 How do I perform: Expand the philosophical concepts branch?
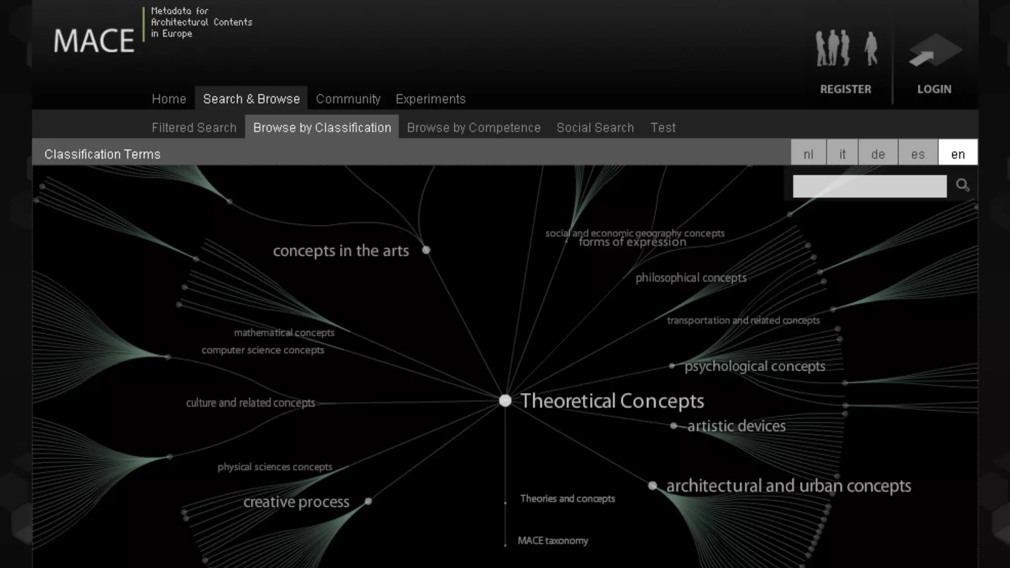690,278
